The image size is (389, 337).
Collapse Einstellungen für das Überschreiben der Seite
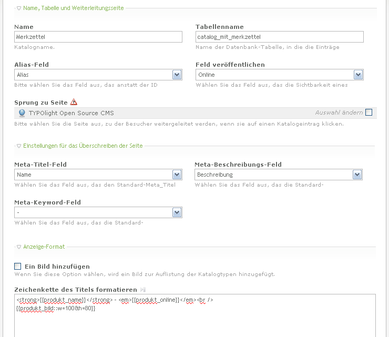tap(19, 146)
